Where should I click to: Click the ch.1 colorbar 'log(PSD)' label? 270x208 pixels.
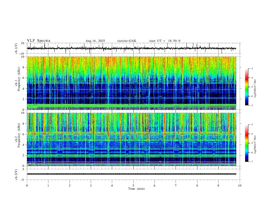click(255, 88)
